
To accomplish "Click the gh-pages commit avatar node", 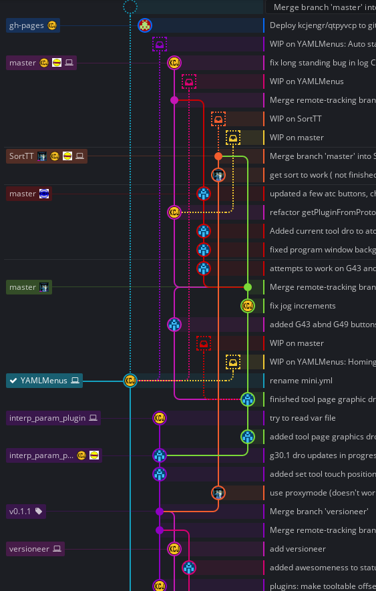I will [x=145, y=25].
